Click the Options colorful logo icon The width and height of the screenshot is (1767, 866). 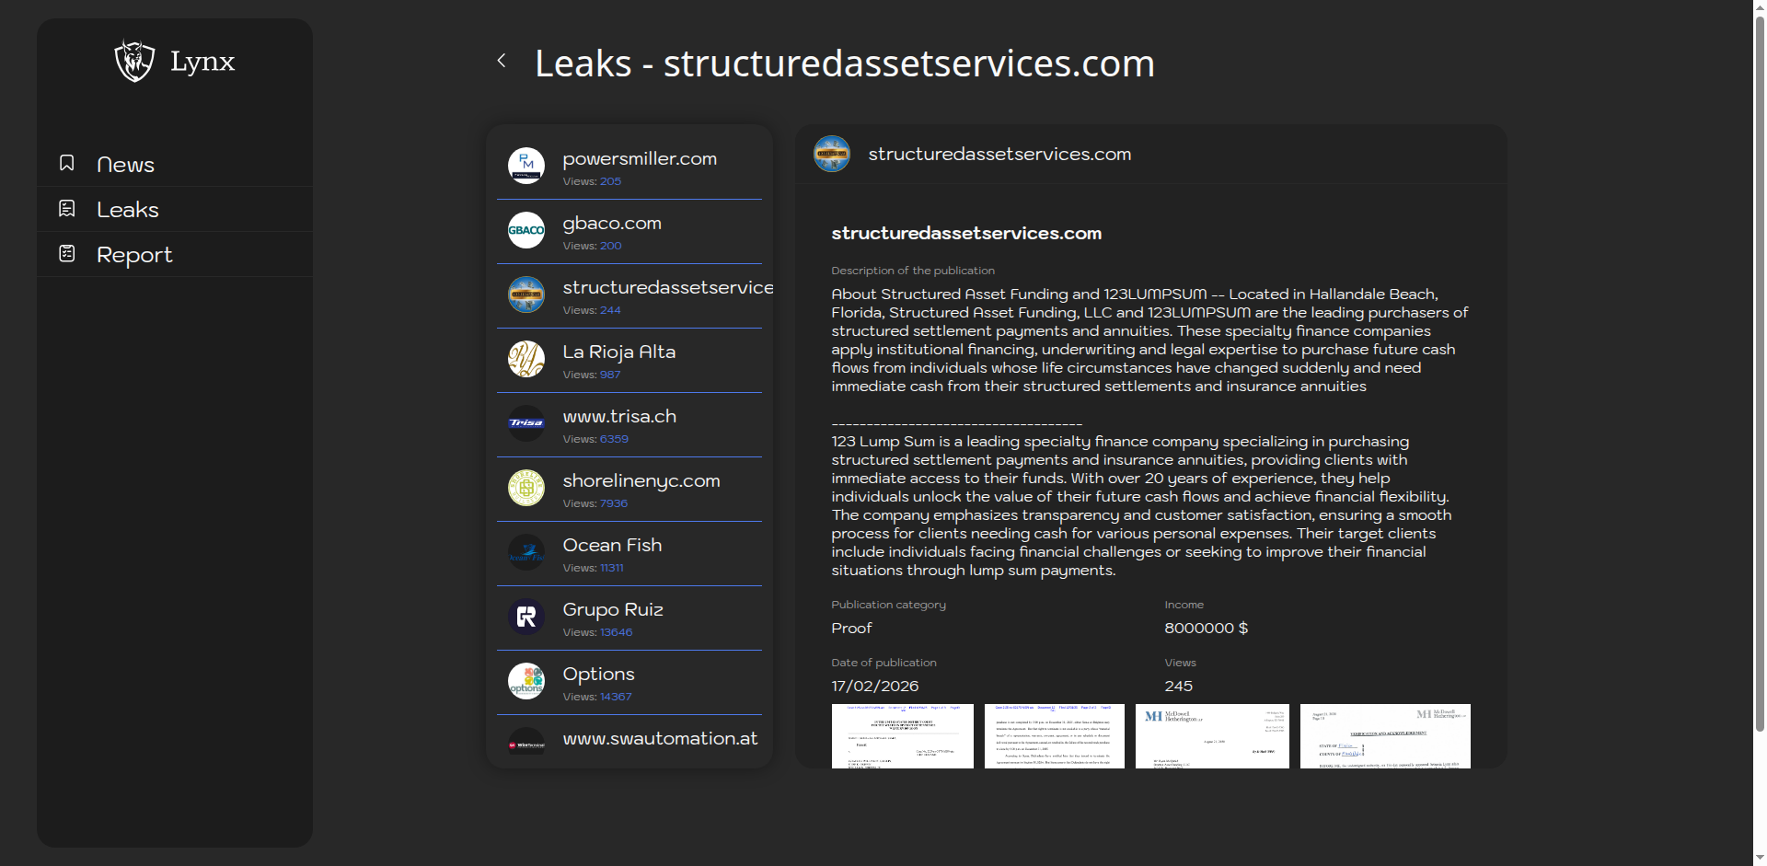[x=526, y=681]
